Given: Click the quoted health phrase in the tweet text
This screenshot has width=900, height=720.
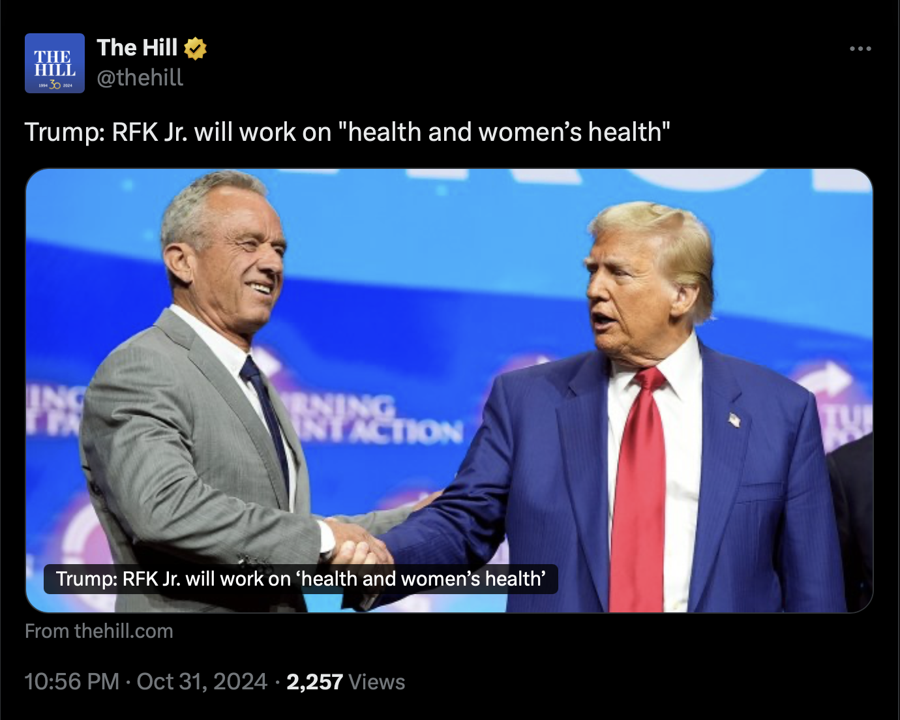Looking at the screenshot, I should pyautogui.click(x=504, y=132).
